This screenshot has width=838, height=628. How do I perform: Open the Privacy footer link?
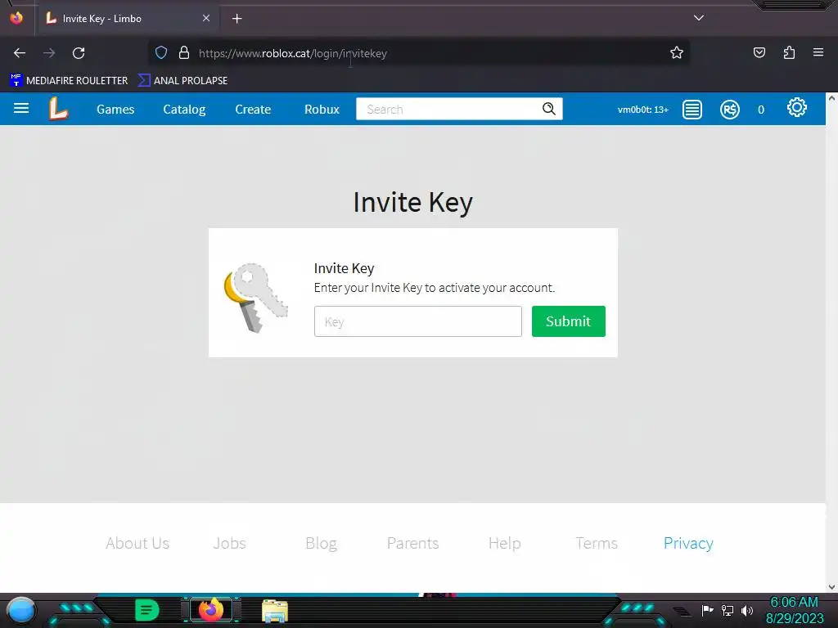(x=688, y=543)
